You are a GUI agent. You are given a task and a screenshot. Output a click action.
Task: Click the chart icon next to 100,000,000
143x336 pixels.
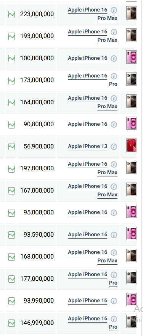point(11,59)
